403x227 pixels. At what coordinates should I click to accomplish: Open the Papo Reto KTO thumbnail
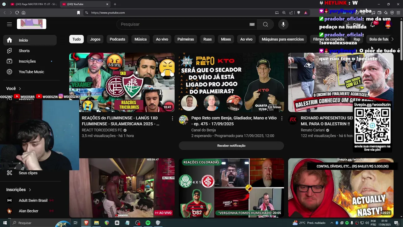[231, 82]
